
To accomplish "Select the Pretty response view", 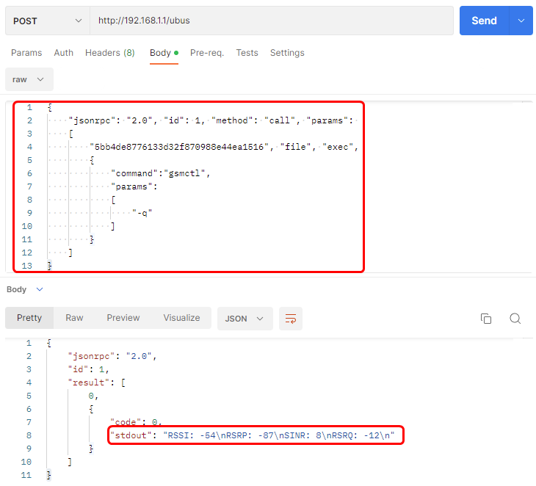I will (29, 318).
